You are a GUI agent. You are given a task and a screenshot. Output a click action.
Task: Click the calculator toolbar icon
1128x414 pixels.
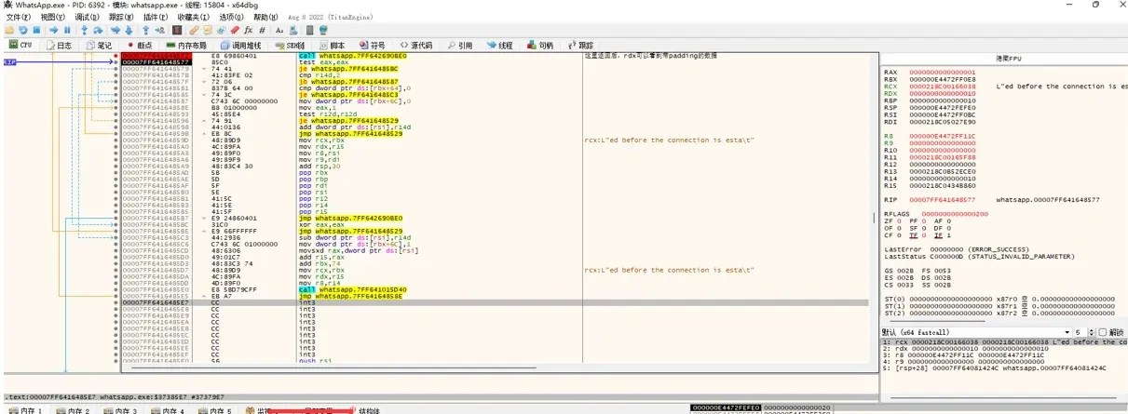click(x=309, y=30)
